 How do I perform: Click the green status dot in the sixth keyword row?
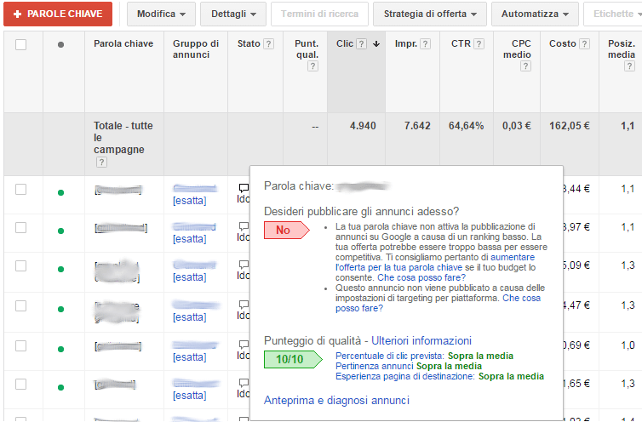[x=60, y=387]
